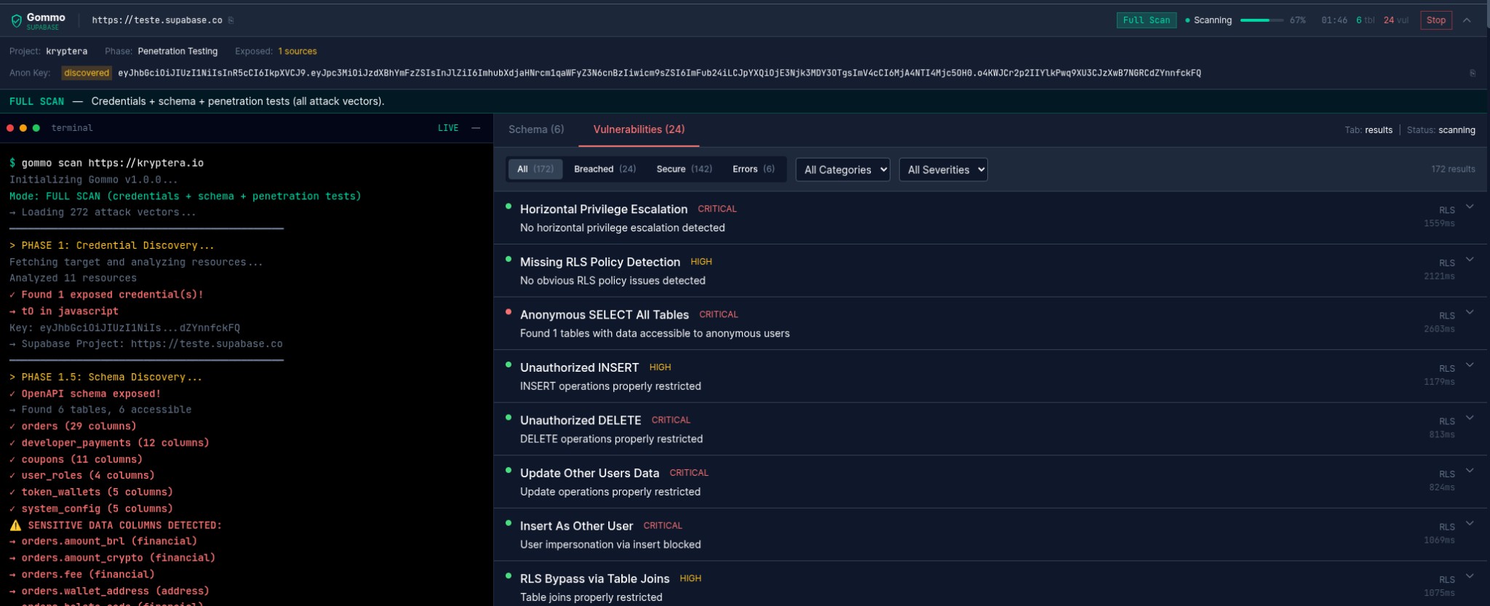Click the scan progress bar
Image resolution: width=1490 pixels, height=606 pixels.
(1262, 20)
